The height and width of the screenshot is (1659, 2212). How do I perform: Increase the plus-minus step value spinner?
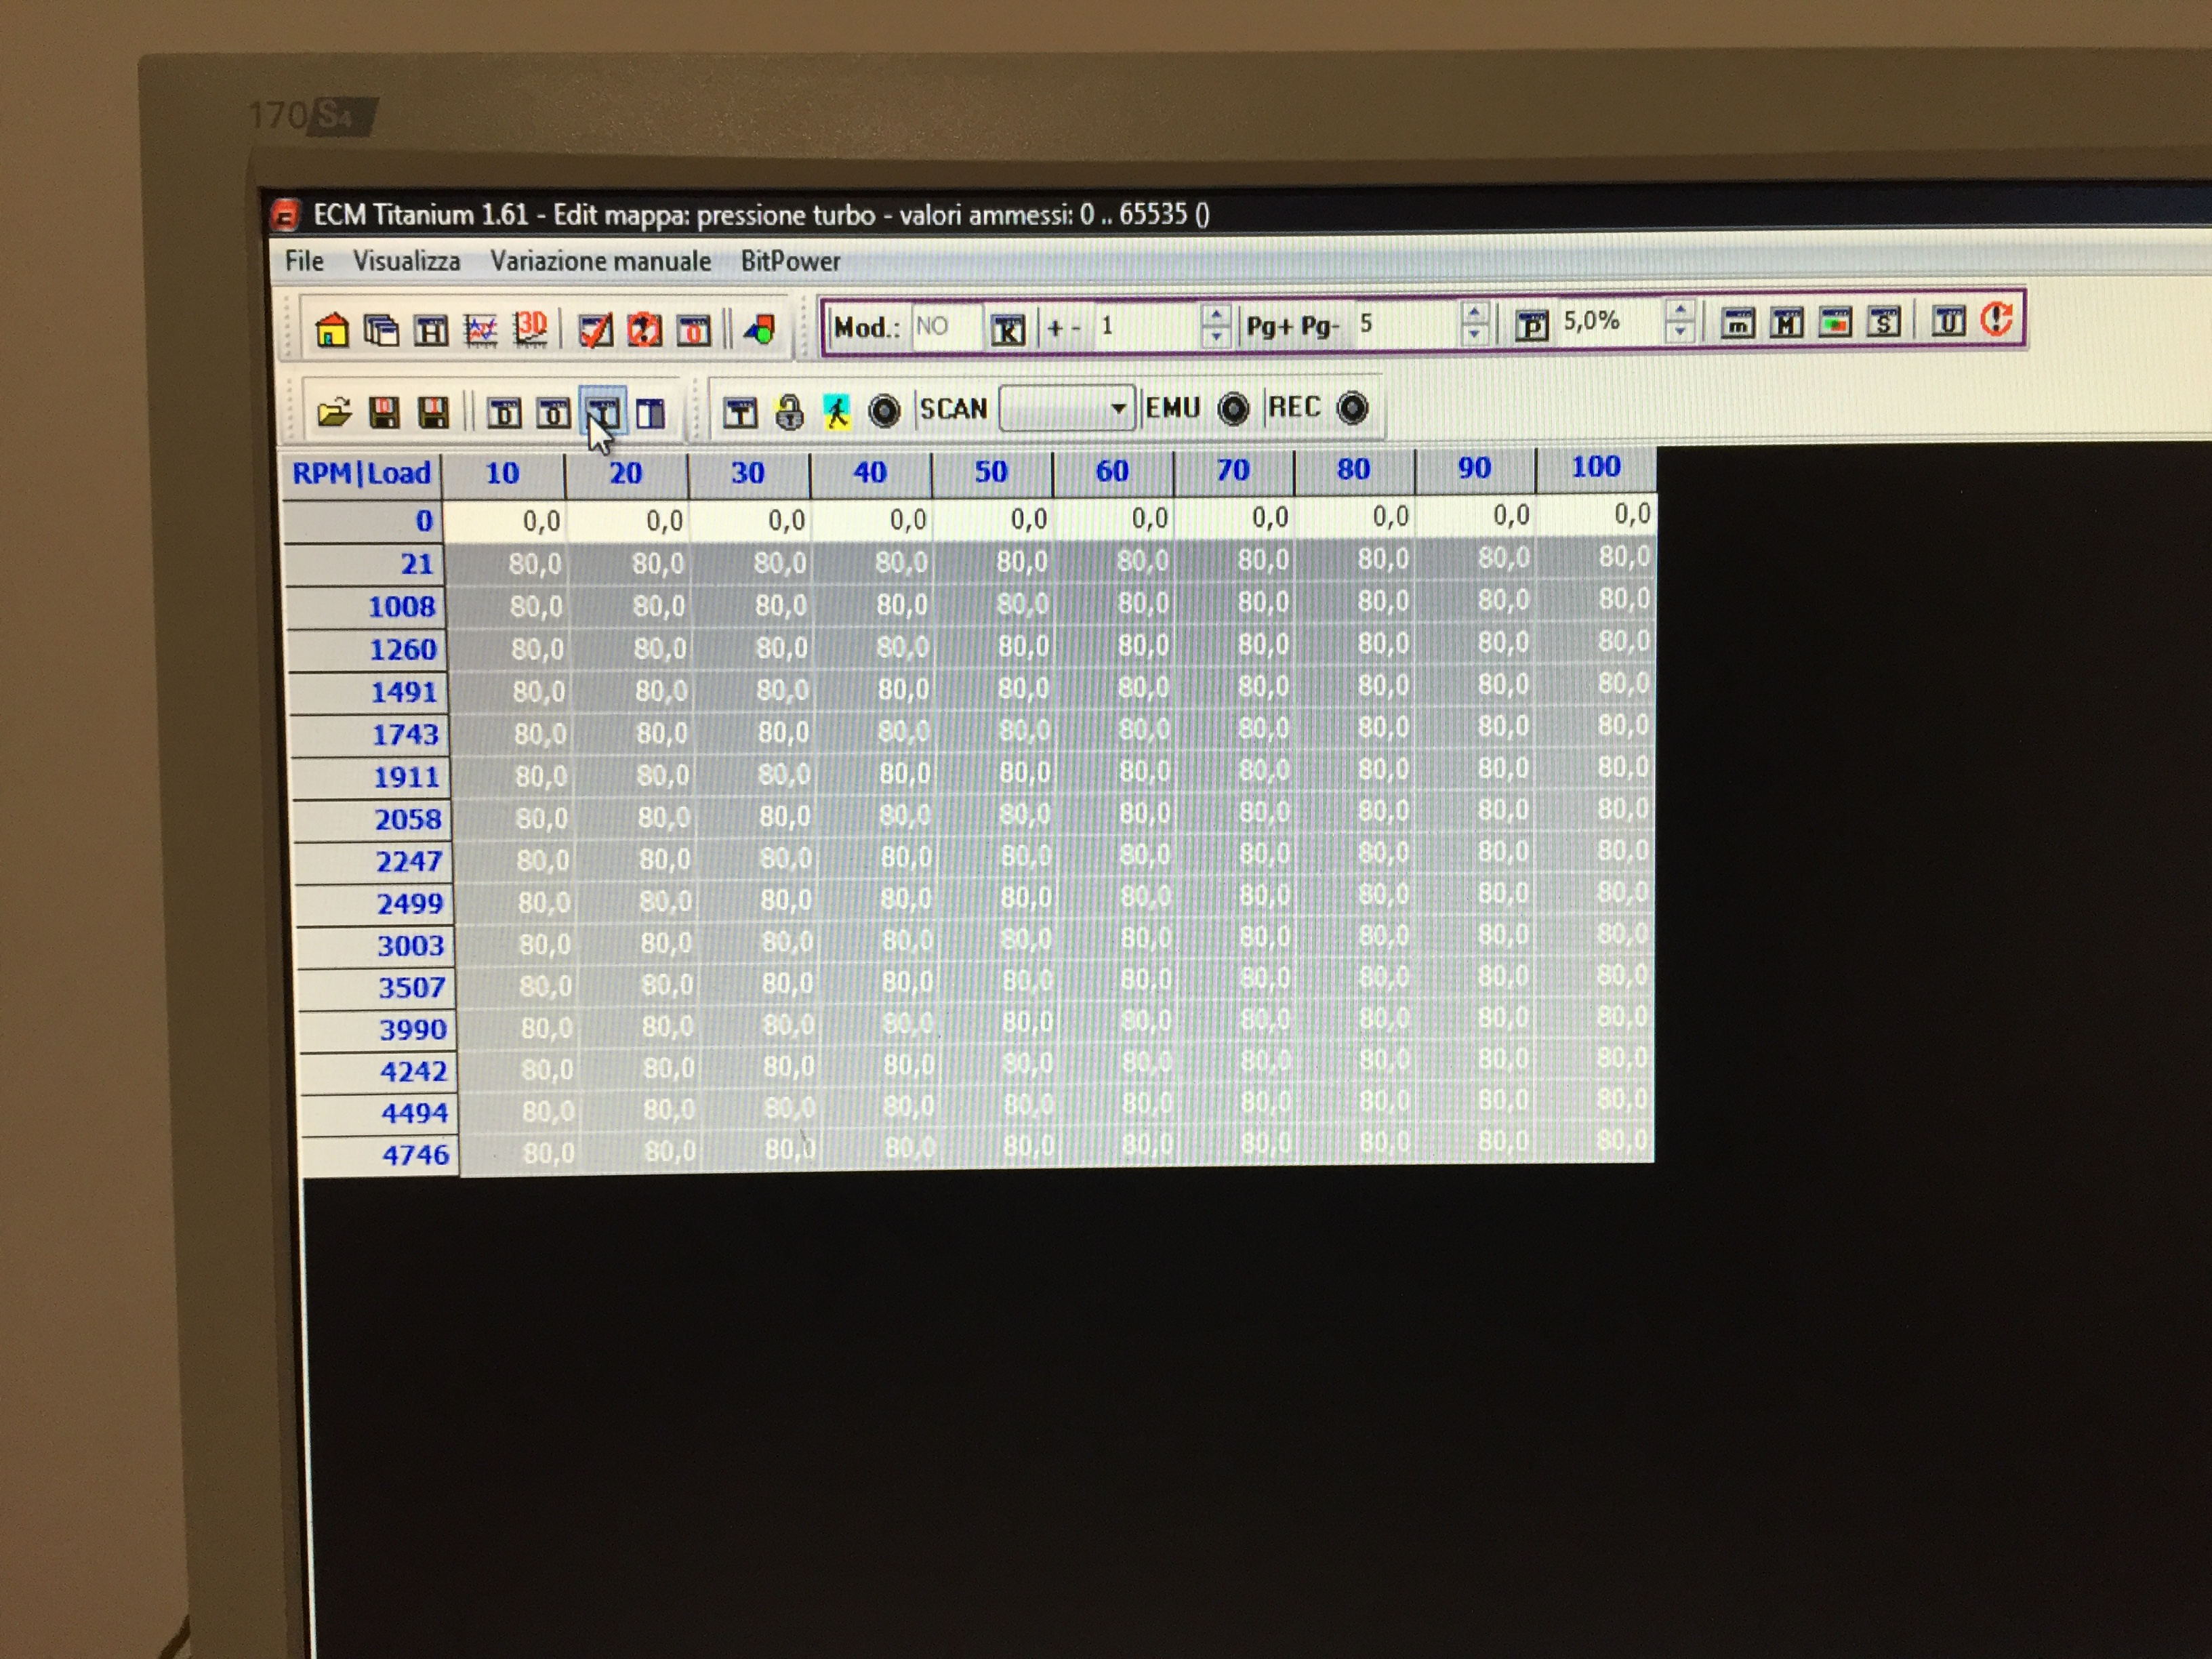(1215, 315)
